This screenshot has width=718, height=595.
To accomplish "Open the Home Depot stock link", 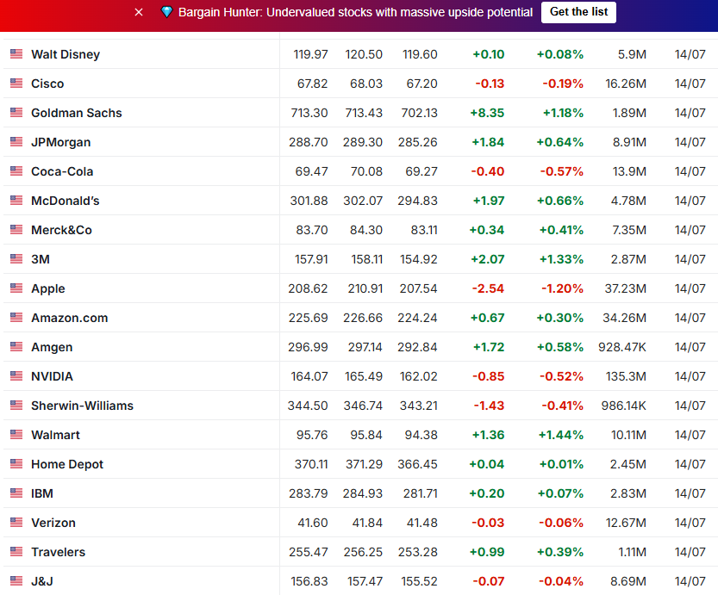I will pos(67,465).
